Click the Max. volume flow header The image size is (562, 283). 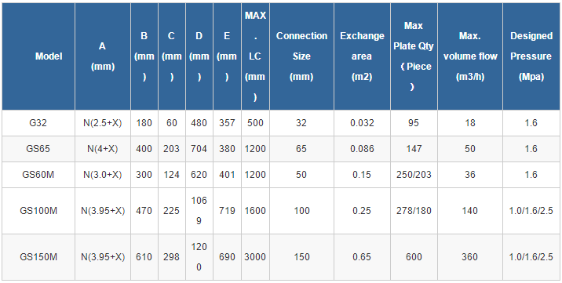pos(470,56)
